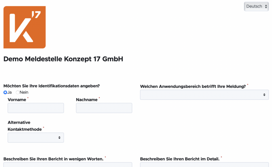
Task: Click the short report description field
Action: point(67,165)
